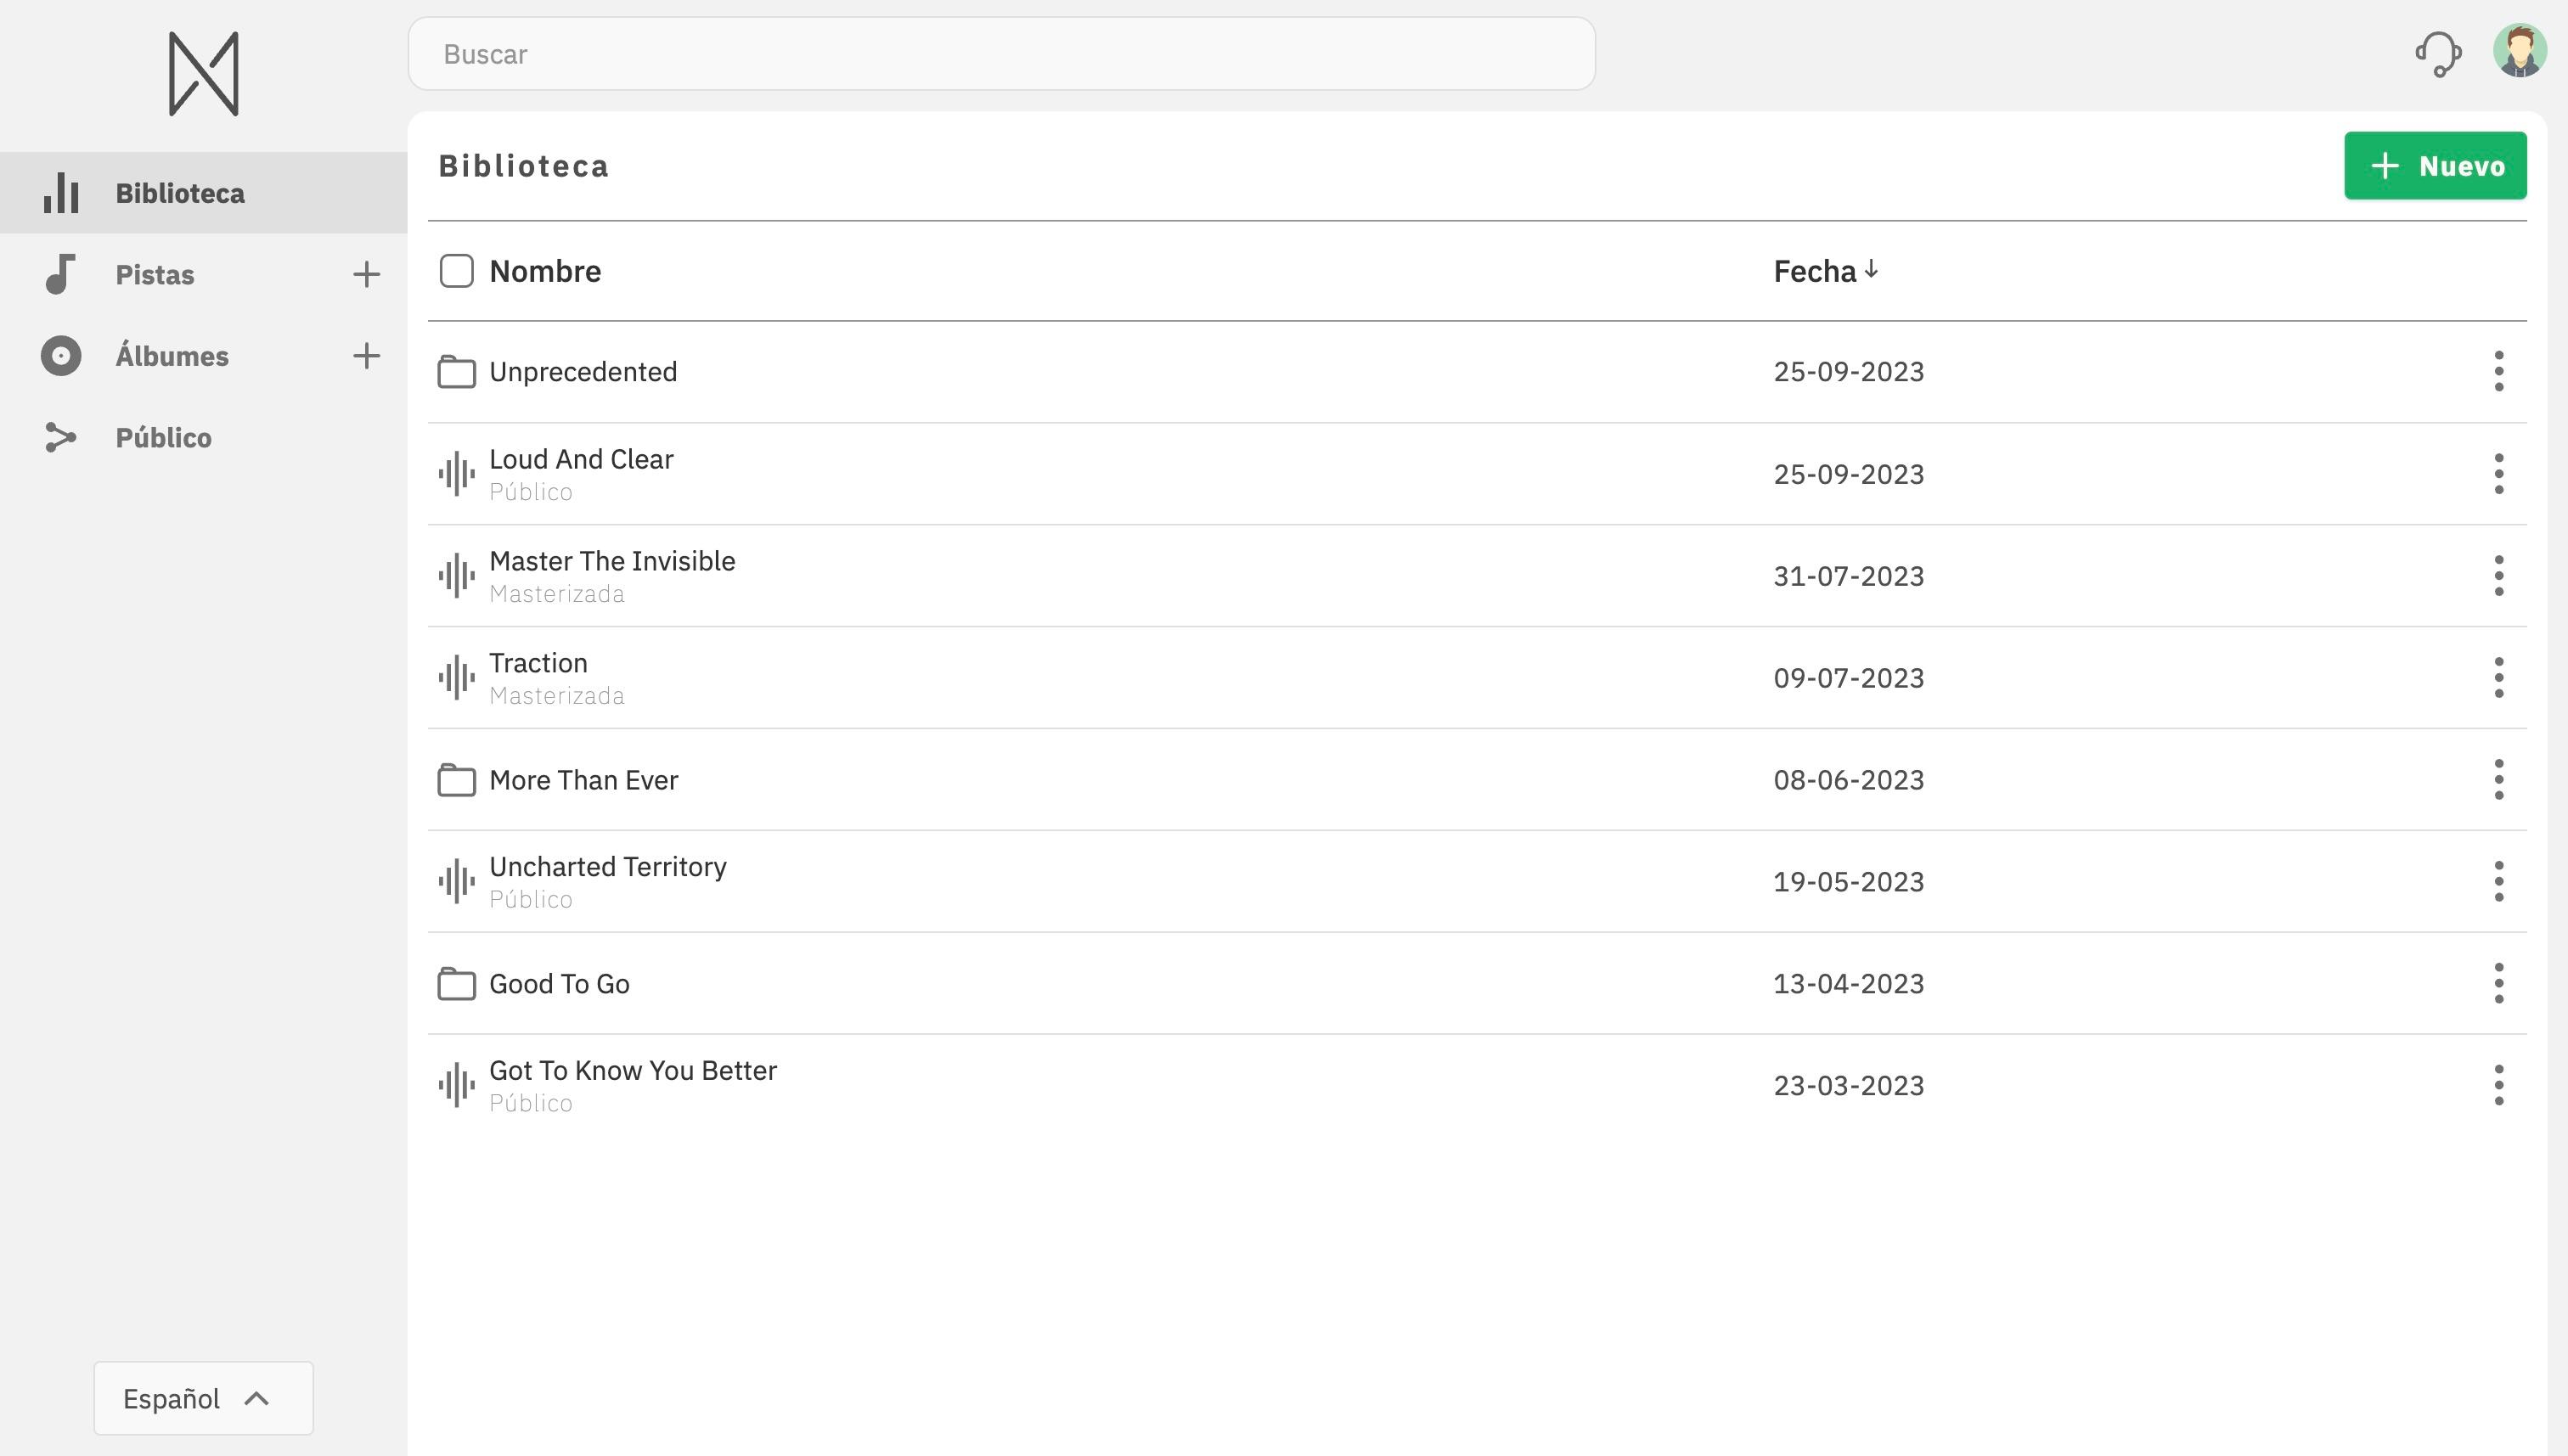Click the folder icon for Unprecedented

click(455, 370)
